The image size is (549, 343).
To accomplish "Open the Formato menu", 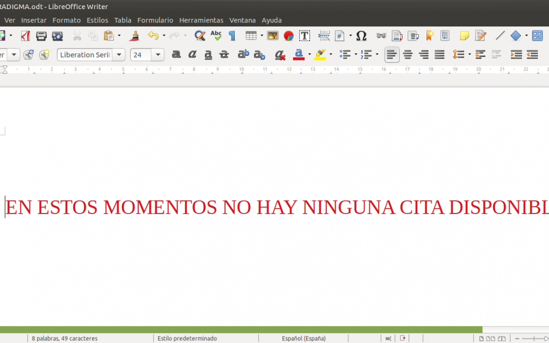I will 67,20.
